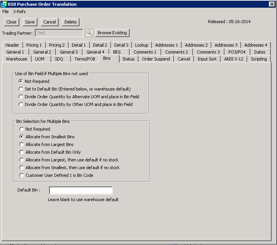Open the Terms/FOB tab
The height and width of the screenshot is (245, 277).
(85, 59)
